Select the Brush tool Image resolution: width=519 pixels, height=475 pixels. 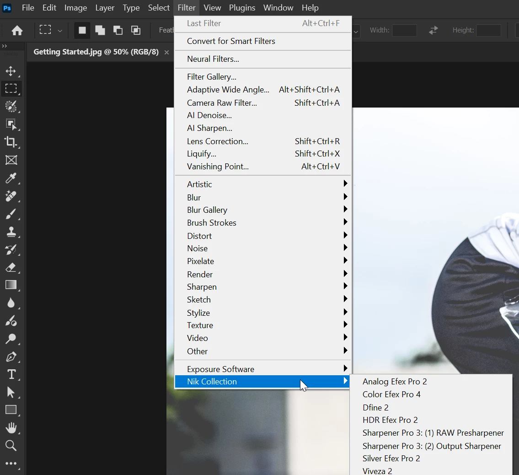pyautogui.click(x=11, y=214)
